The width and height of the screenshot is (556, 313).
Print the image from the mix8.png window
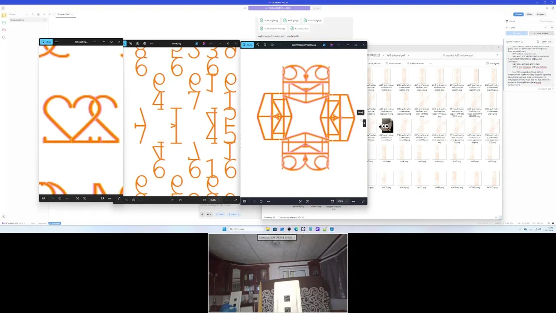point(144,43)
